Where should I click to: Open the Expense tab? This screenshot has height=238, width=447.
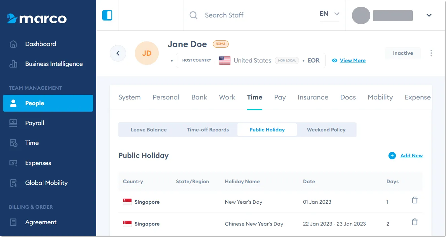point(418,97)
